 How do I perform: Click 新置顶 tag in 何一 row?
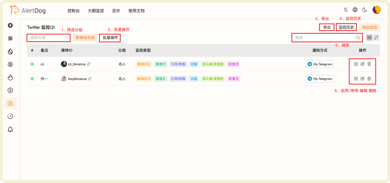(x=234, y=79)
